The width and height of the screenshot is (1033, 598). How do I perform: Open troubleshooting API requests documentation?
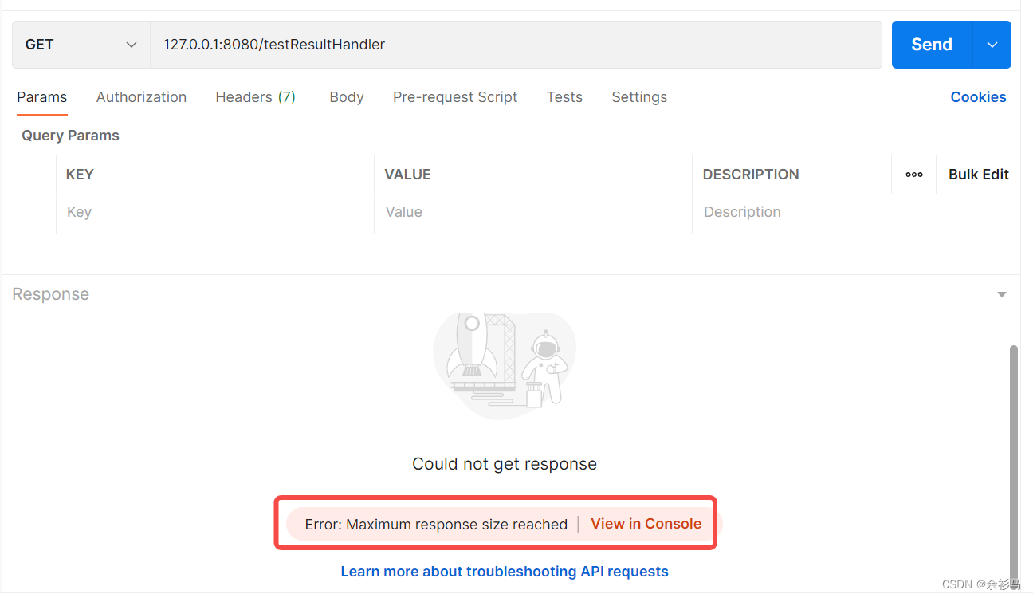[x=504, y=571]
